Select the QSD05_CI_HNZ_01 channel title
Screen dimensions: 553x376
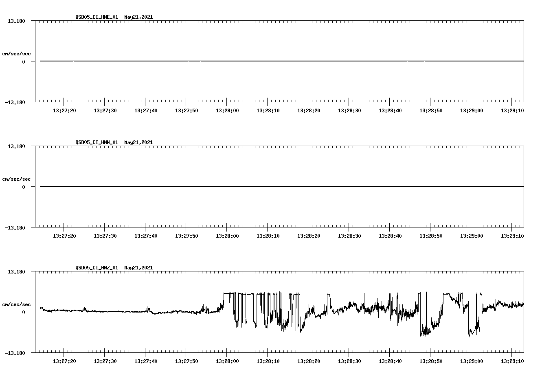[97, 268]
